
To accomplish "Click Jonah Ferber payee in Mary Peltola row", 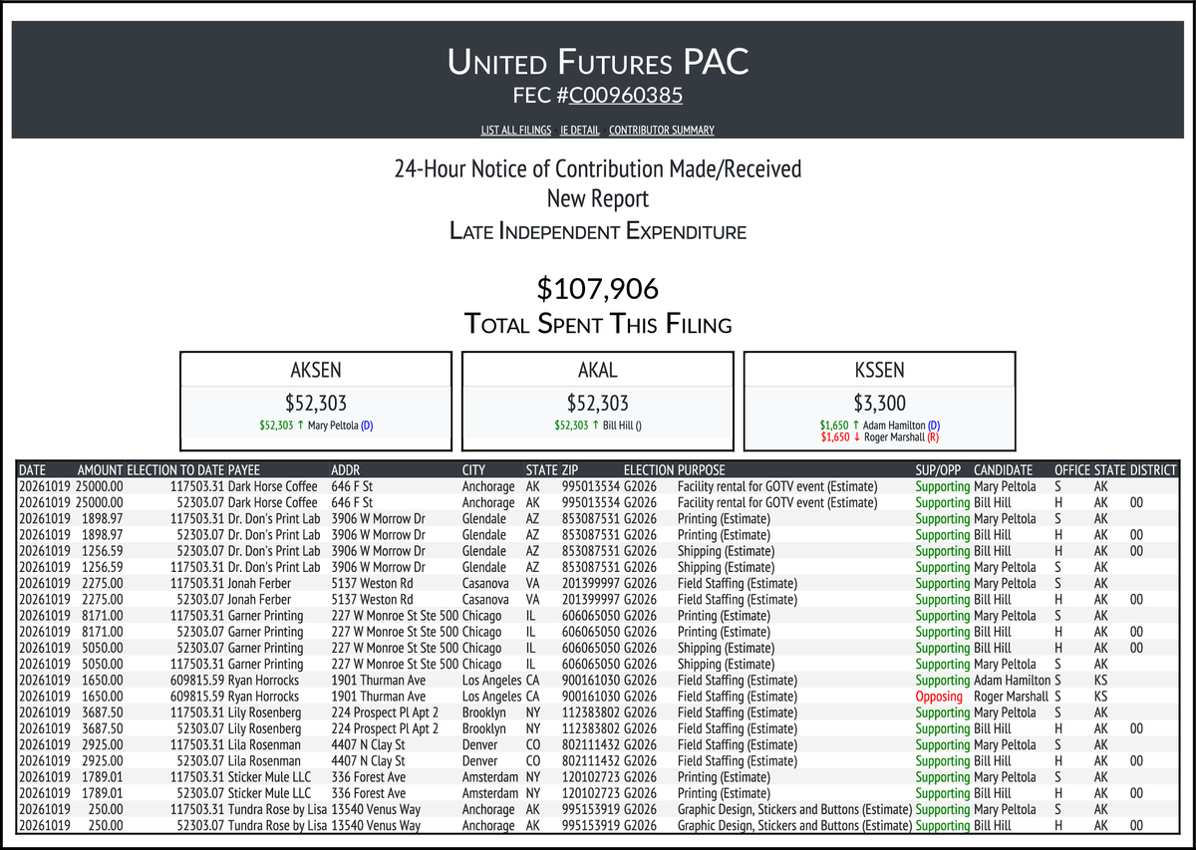I will click(260, 583).
